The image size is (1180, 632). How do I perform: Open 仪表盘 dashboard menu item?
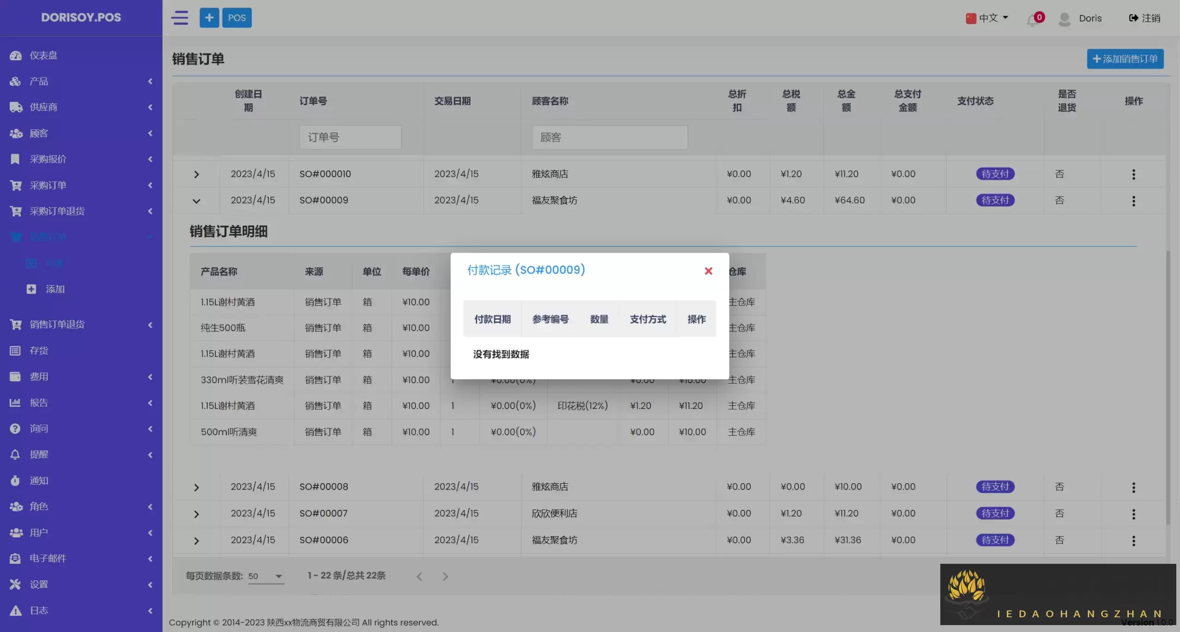coord(81,55)
